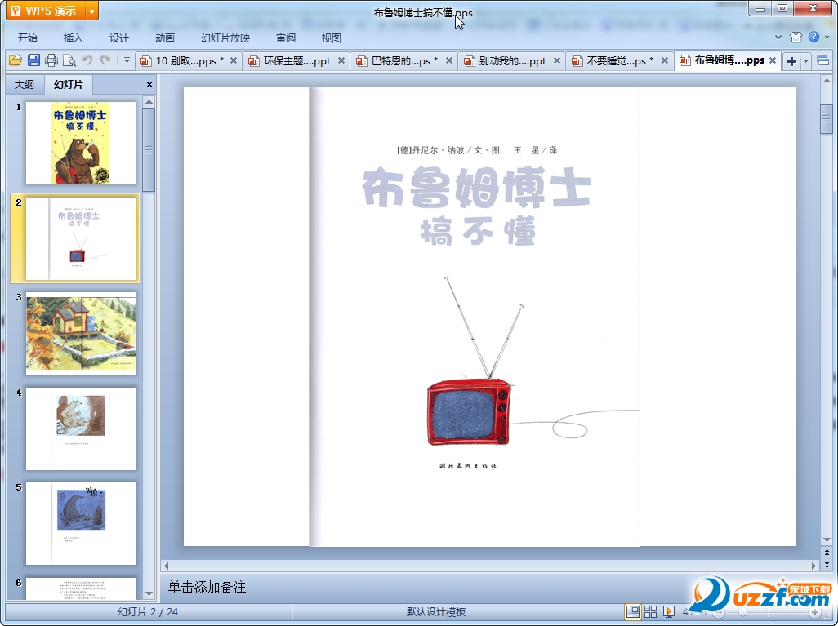
Task: Select slide 2 thumbnail with red TV
Action: 81,238
